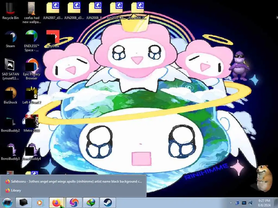
Task: Click the Show desktop strip beside the clock
Action: (x=276, y=203)
